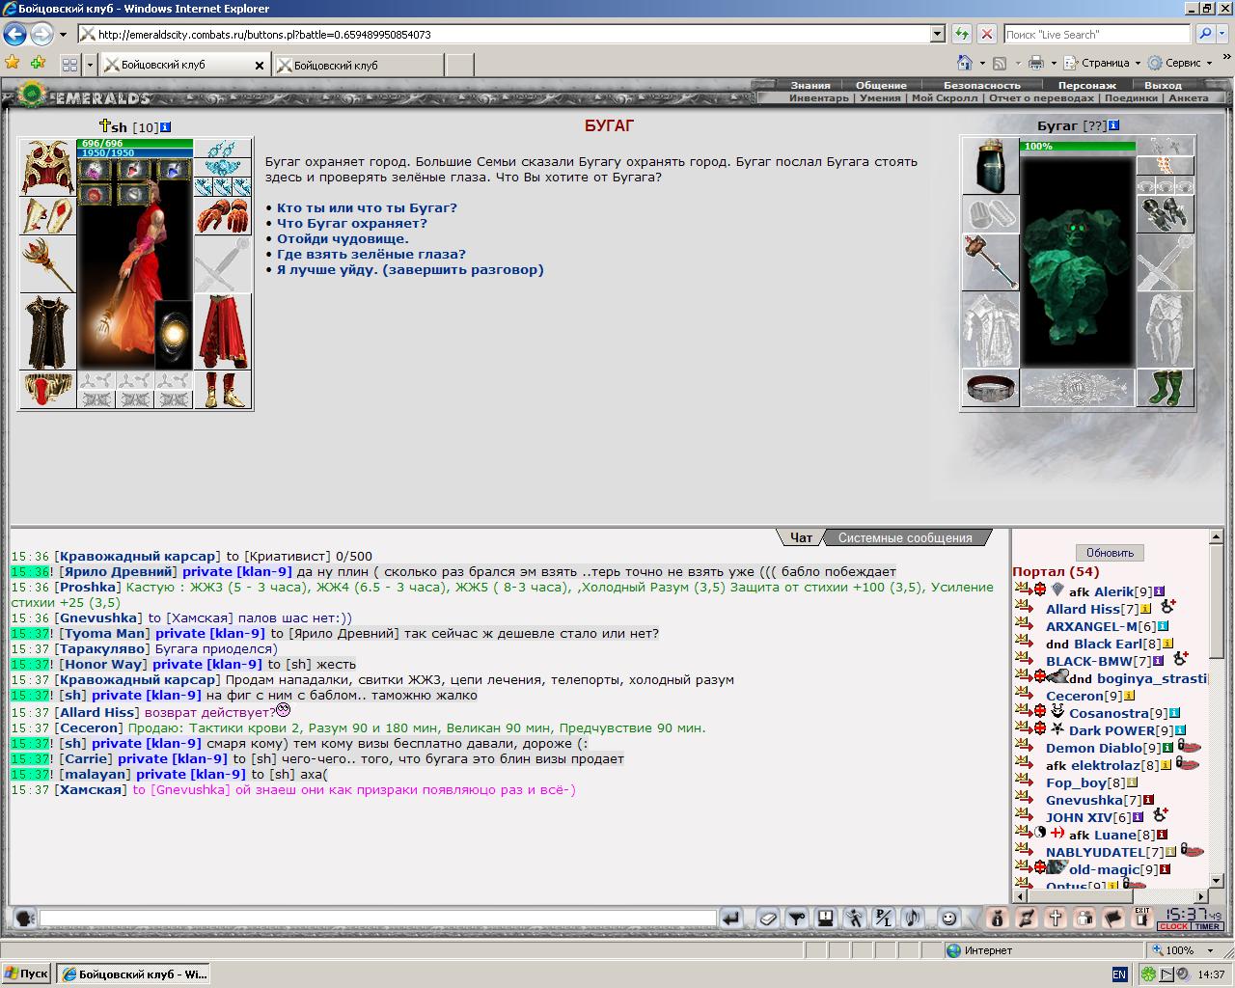This screenshot has height=988, width=1235.
Task: Click the red boots slot of sh
Action: [x=223, y=390]
